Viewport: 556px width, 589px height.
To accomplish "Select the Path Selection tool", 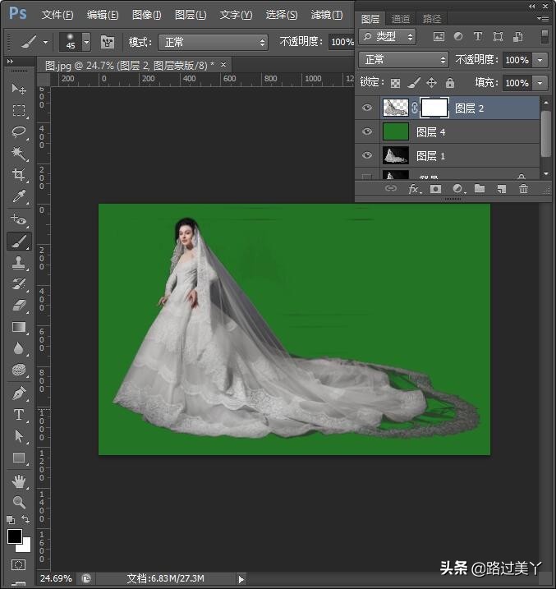I will click(x=18, y=436).
